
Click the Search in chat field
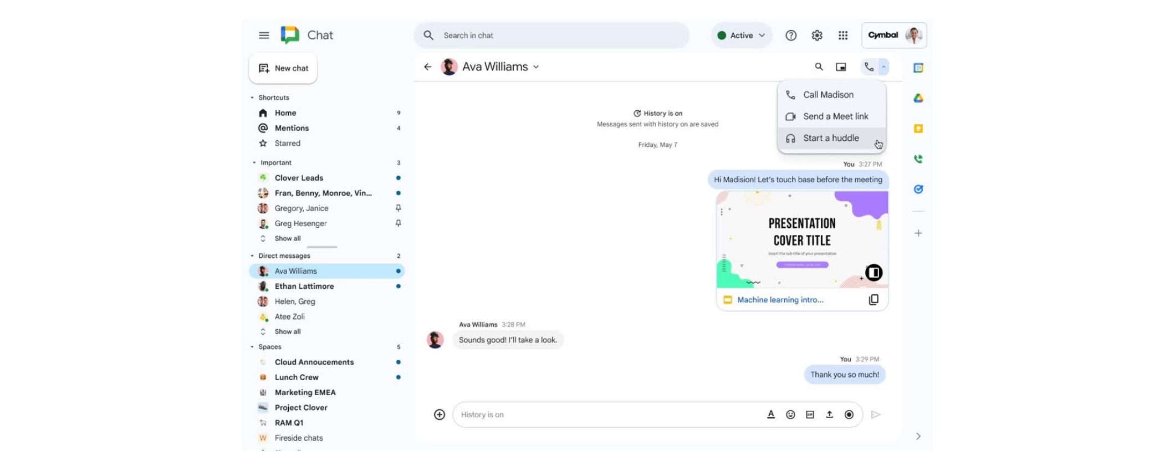coord(551,35)
